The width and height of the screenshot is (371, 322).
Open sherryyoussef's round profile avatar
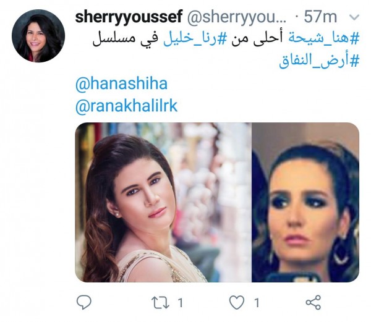pos(38,36)
